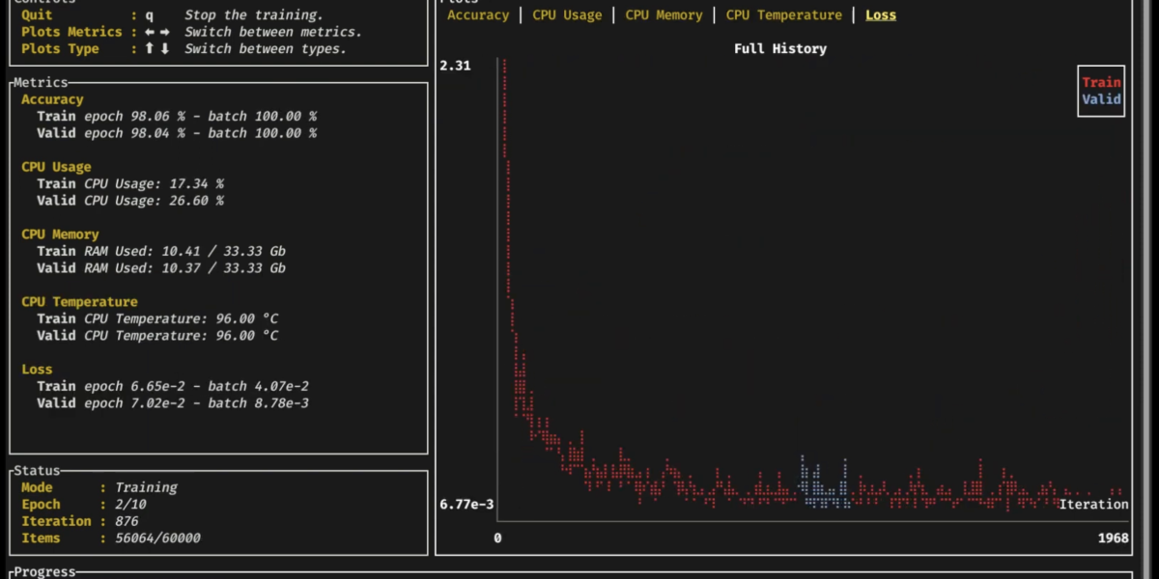The height and width of the screenshot is (579, 1159).
Task: Open the CPU Usage plot tab
Action: coord(567,15)
